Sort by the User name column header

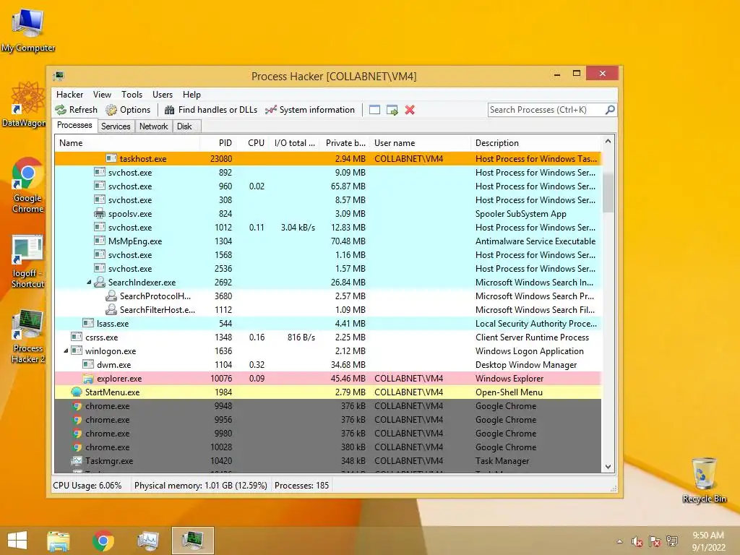pos(421,143)
